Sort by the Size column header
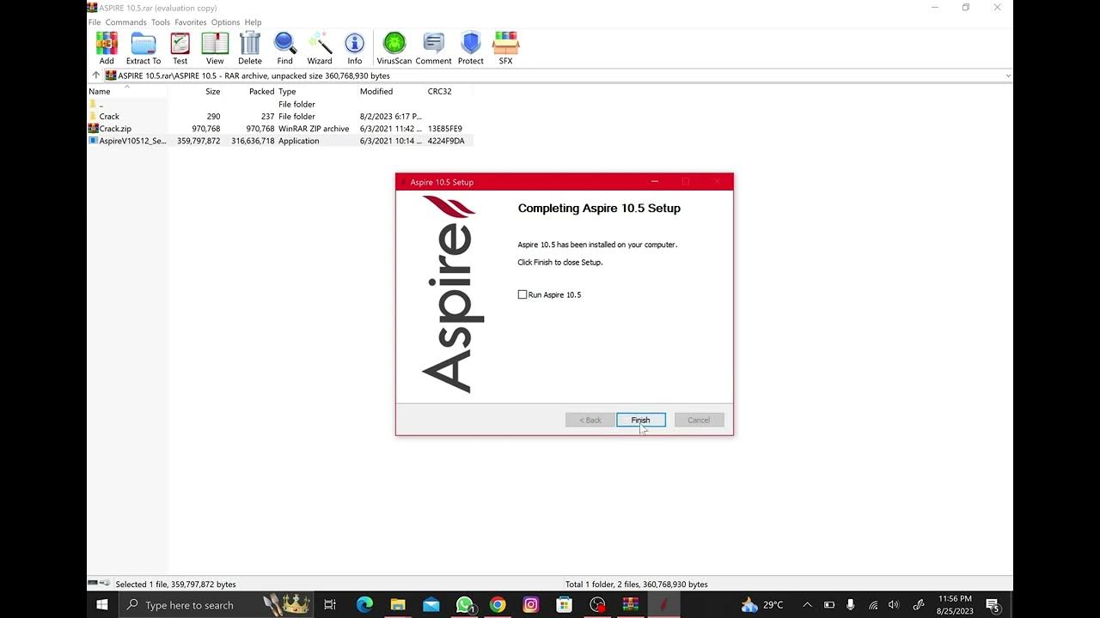The height and width of the screenshot is (618, 1100). [x=196, y=91]
